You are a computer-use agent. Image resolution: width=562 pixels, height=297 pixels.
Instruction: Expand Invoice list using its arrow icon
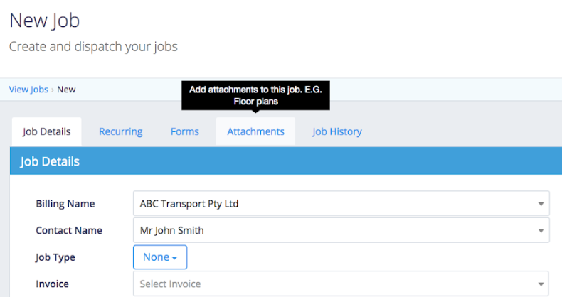tap(541, 284)
